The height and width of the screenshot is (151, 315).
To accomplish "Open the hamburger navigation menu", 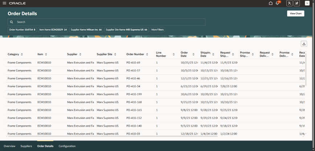I will (x=4, y=3).
